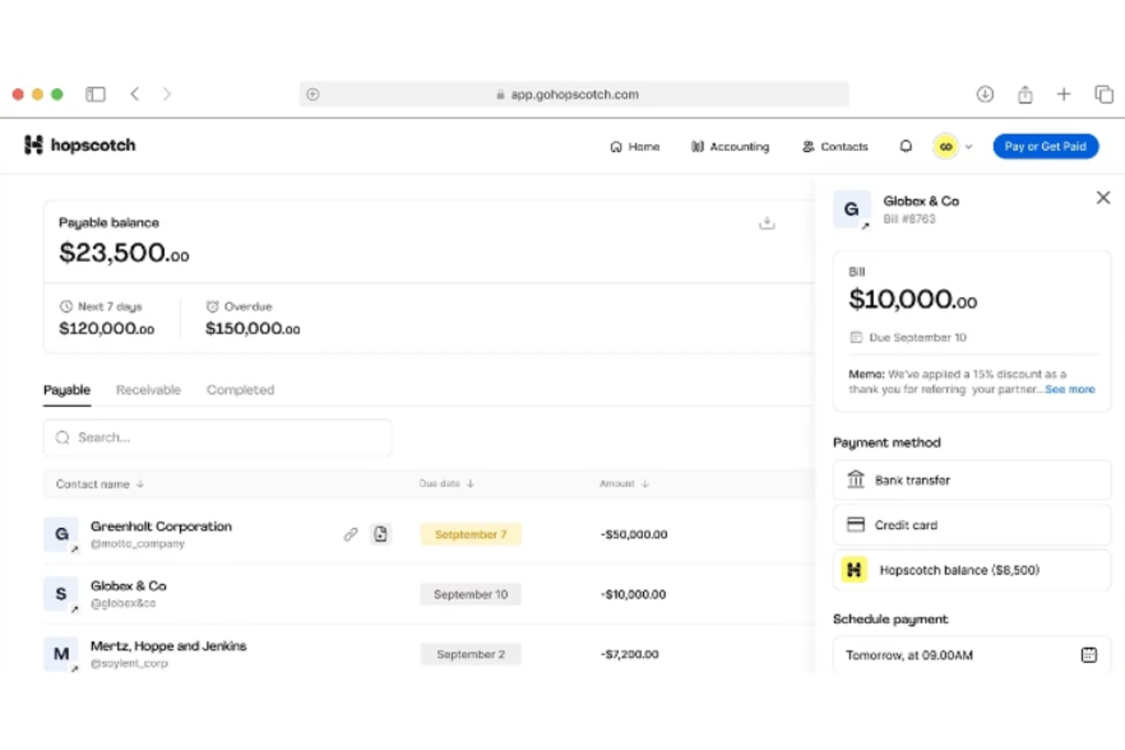
Task: Click the link icon for Greenholt Corporation
Action: (x=350, y=534)
